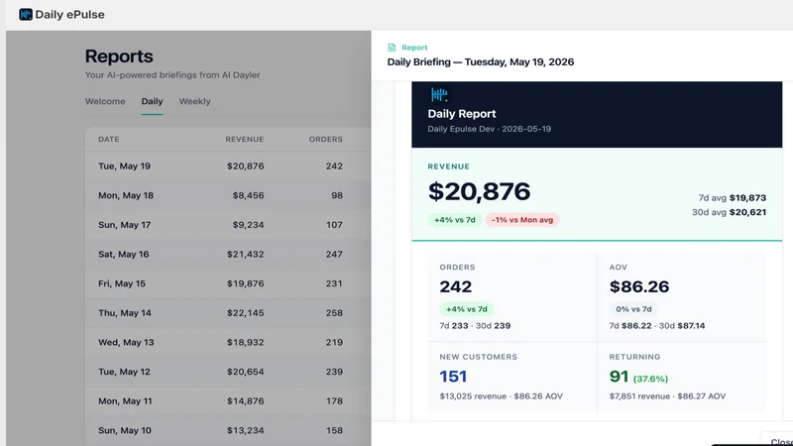Click the $86.26 AOV figure
This screenshot has width=793, height=446.
pos(639,286)
